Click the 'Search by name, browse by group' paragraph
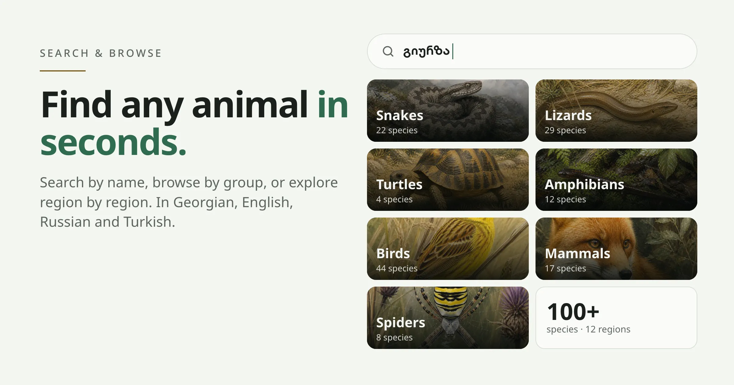734x385 pixels. coord(189,202)
